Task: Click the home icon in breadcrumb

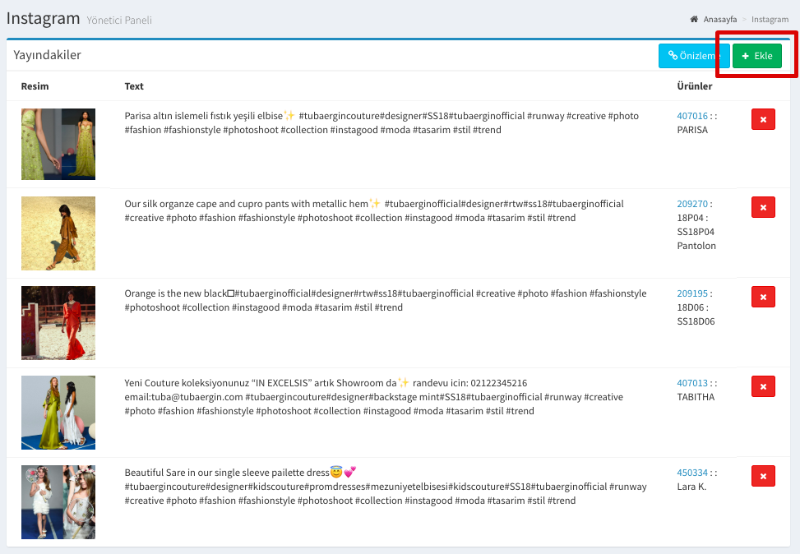Action: click(x=694, y=20)
